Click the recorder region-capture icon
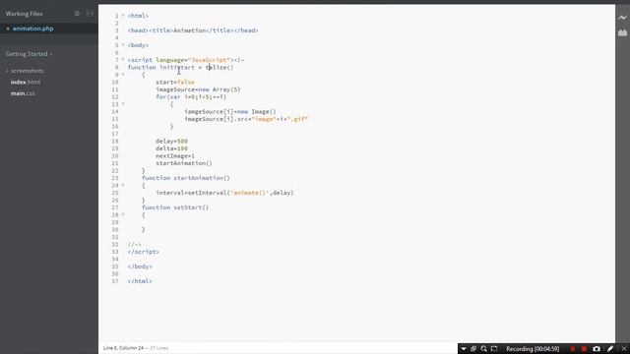Image resolution: width=630 pixels, height=354 pixels. click(494, 349)
